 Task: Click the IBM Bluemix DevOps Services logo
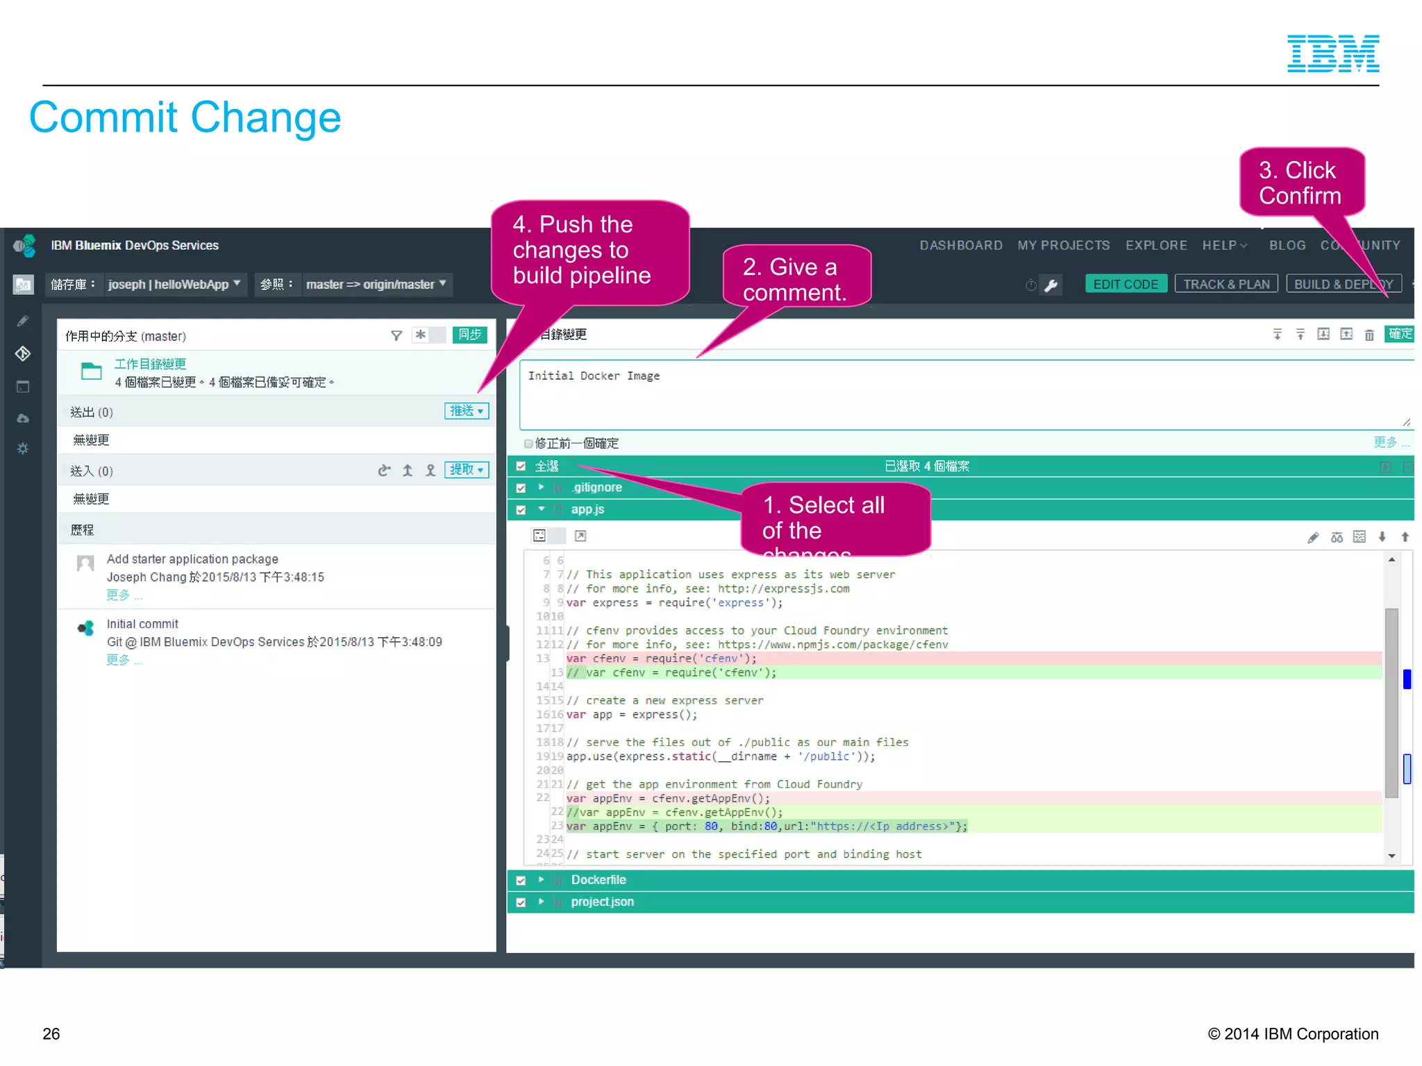[x=24, y=245]
